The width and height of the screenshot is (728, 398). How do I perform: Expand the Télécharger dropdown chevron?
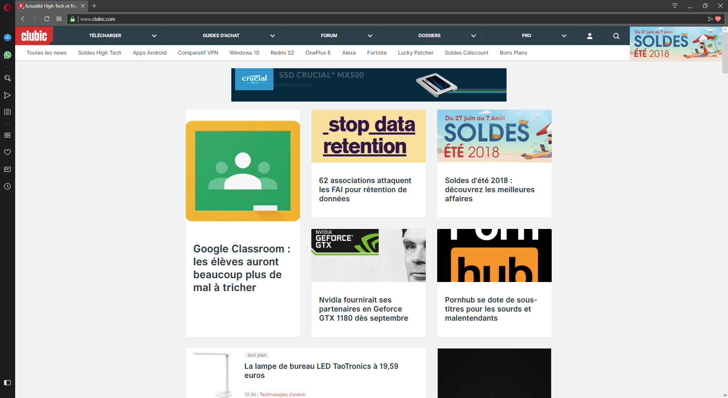click(154, 36)
